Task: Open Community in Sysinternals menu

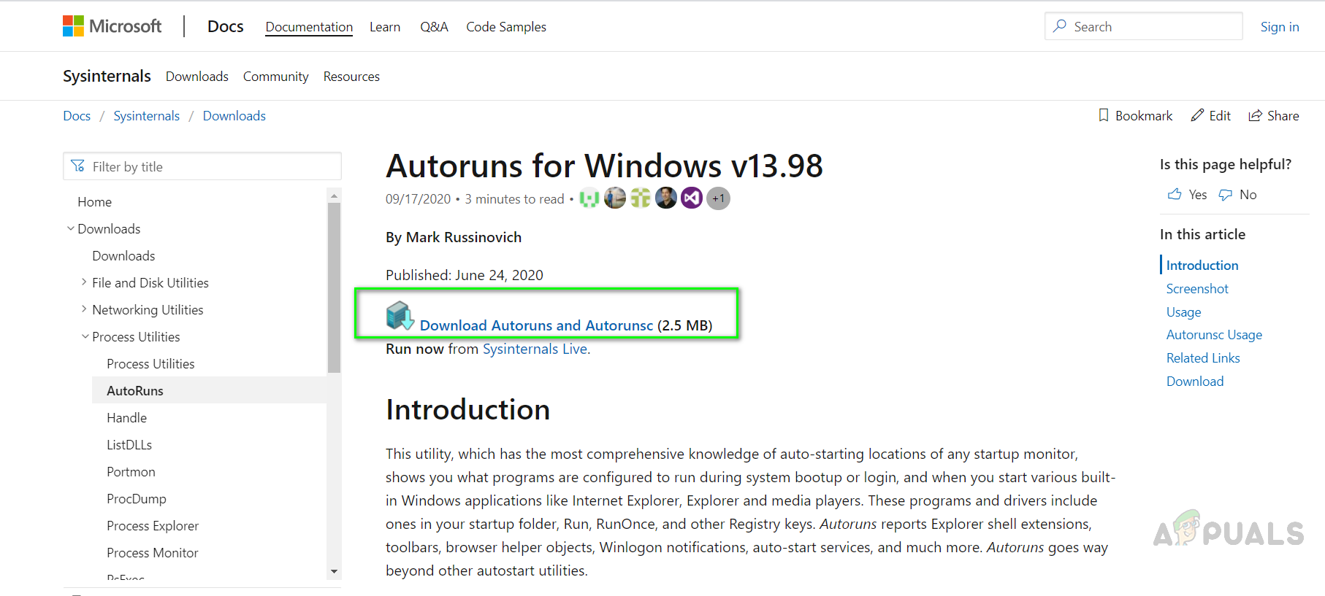Action: pyautogui.click(x=276, y=77)
